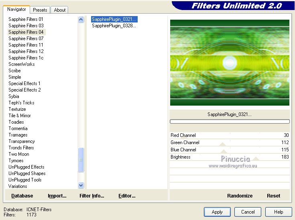Choose UnPlugged Shapes group
The height and width of the screenshot is (220, 295).
click(x=27, y=173)
